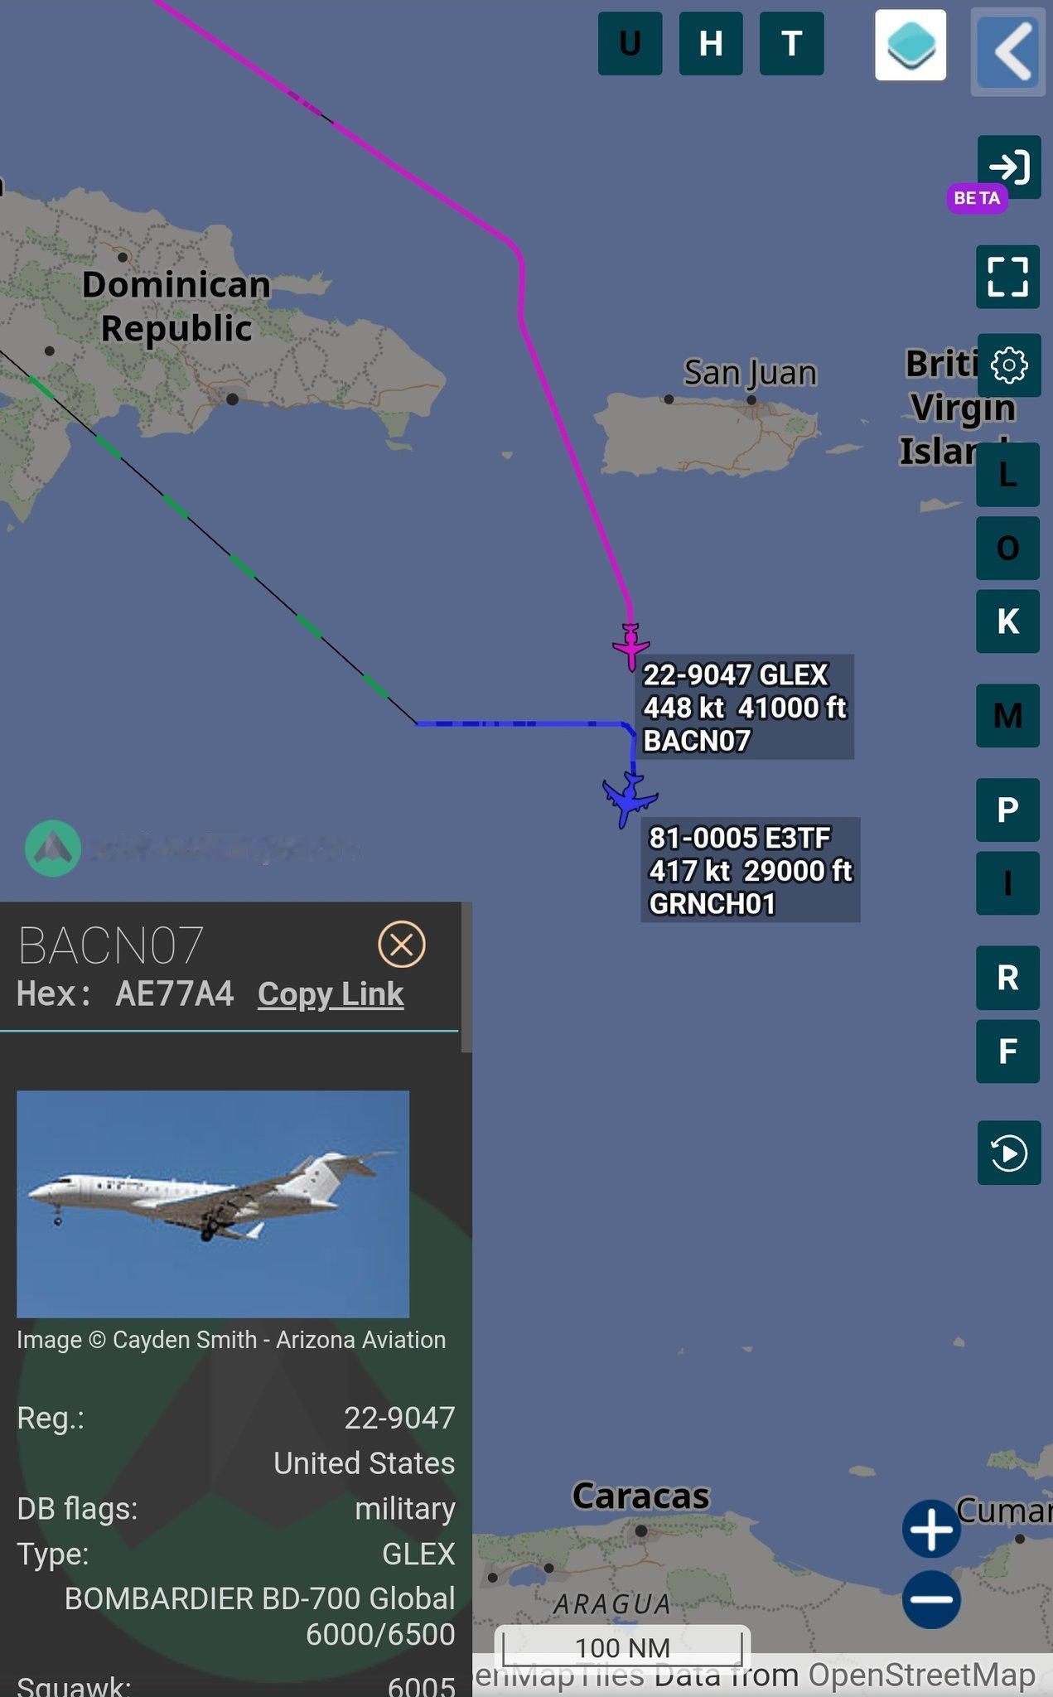The image size is (1053, 1697).
Task: Select the magenta BACN07 aircraft marker
Action: coord(631,645)
